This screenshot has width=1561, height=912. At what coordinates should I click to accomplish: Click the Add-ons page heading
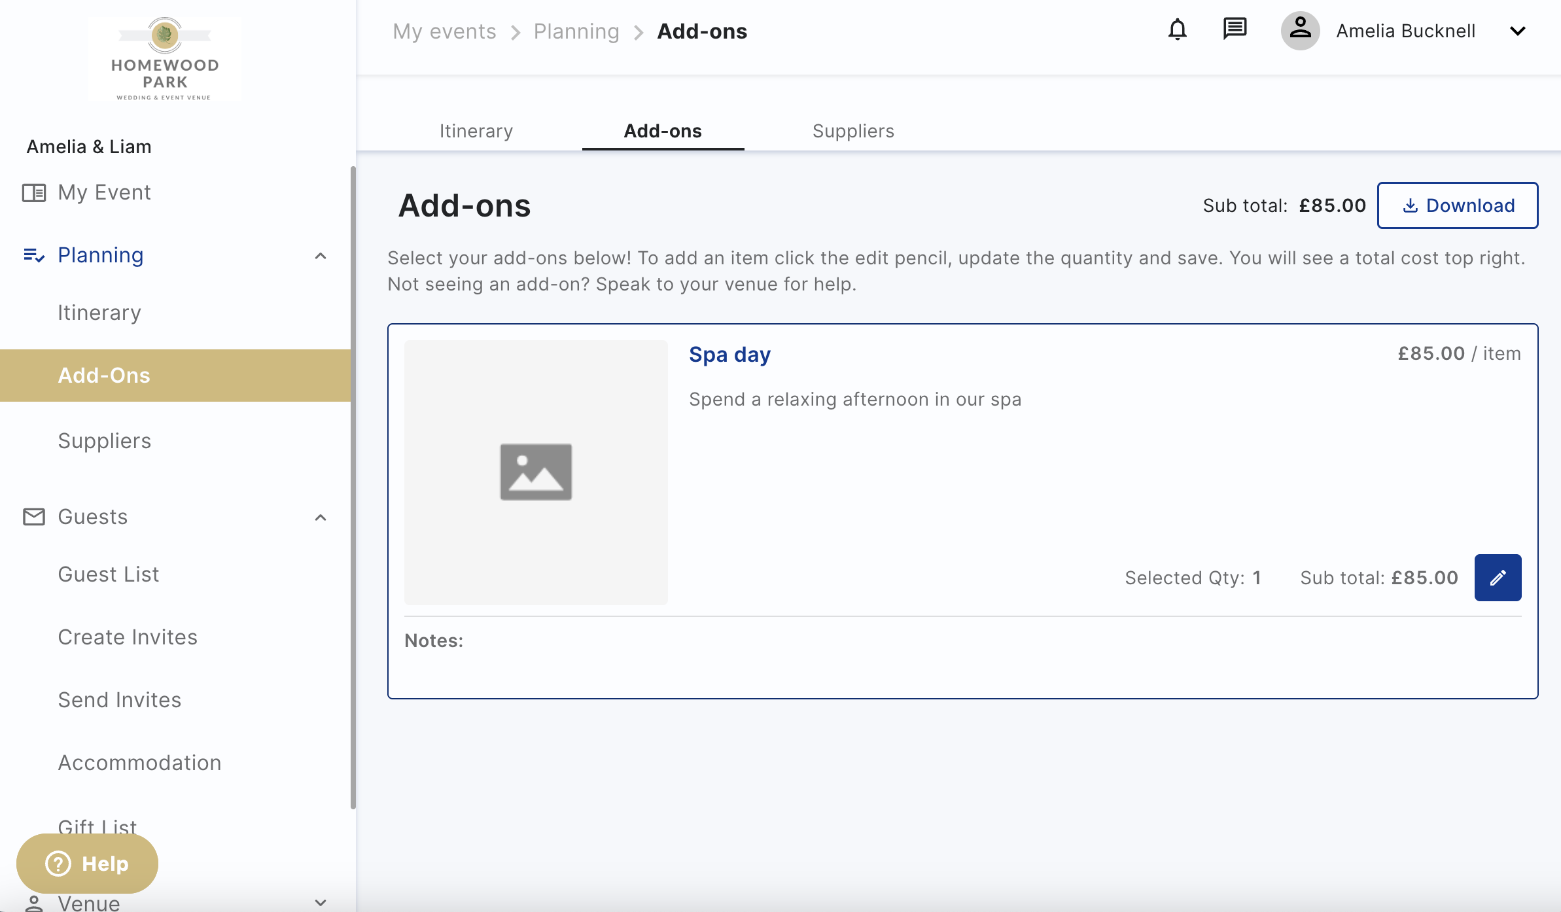coord(465,205)
